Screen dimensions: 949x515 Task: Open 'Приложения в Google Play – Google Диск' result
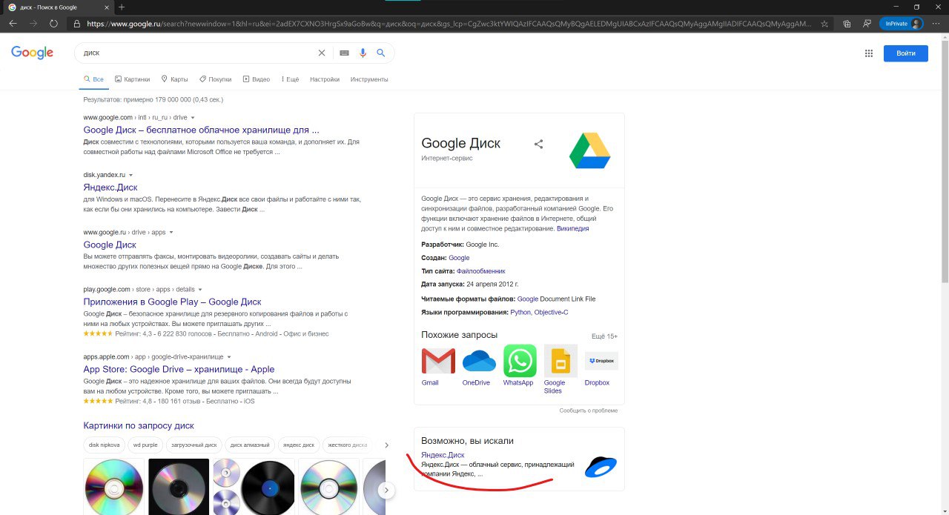(172, 302)
